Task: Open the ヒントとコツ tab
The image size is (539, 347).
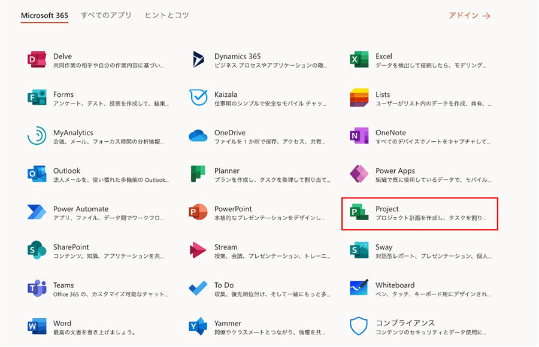Action: coord(166,15)
